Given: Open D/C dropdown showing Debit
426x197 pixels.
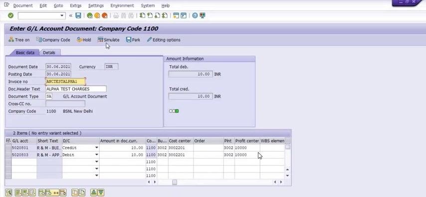Looking at the screenshot, I should (x=96, y=155).
